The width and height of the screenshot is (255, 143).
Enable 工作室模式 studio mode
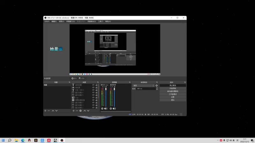click(173, 94)
